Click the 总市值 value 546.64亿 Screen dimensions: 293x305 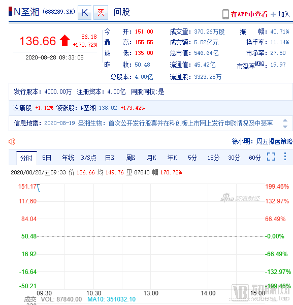pyautogui.click(x=206, y=53)
